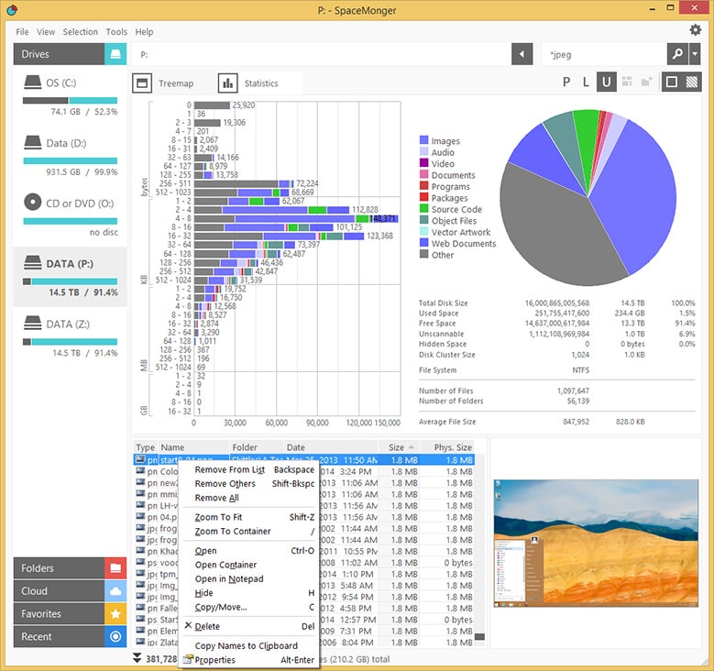
Task: Click the desktop preview thumbnail image
Action: 596,543
